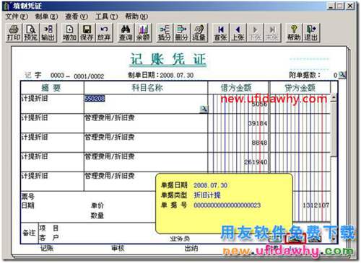Click the 摘要 column header

[52, 88]
